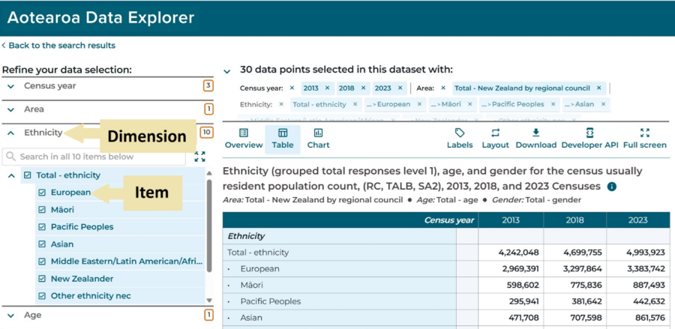The height and width of the screenshot is (329, 675).
Task: Go back to the search results
Action: point(59,45)
